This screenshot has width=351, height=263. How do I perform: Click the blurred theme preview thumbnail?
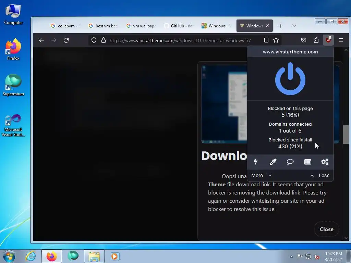tap(224, 104)
